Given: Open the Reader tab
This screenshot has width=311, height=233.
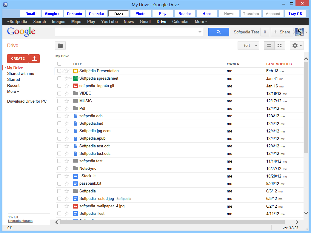Looking at the screenshot, I should pyautogui.click(x=185, y=14).
